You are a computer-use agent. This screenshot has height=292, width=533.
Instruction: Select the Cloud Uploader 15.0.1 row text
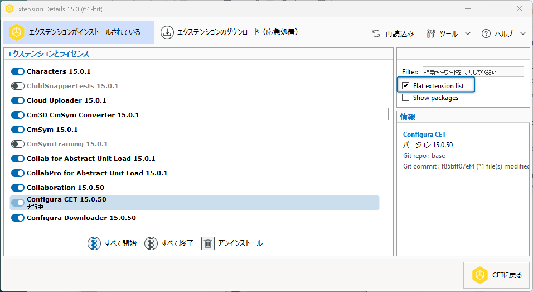(66, 100)
